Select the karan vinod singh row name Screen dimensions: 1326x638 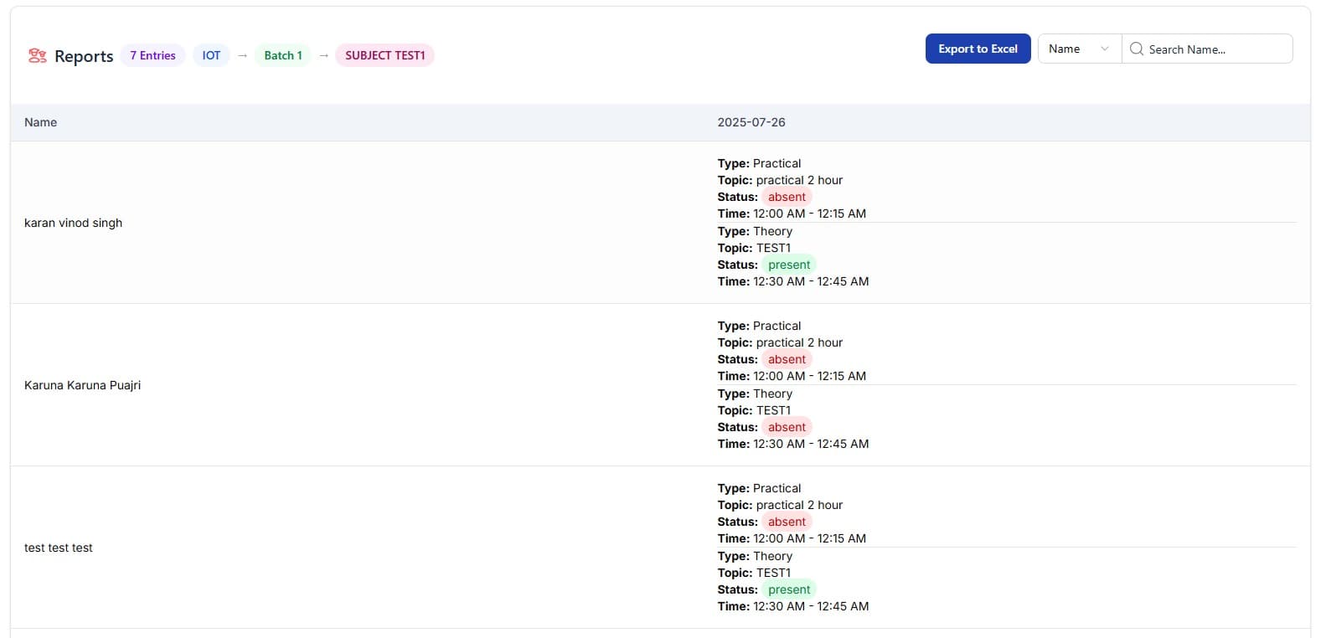[73, 223]
